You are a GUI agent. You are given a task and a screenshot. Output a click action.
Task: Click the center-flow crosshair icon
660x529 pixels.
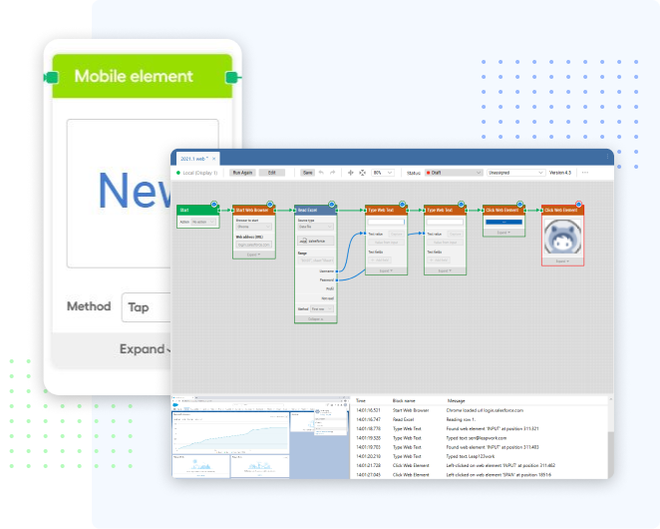tap(350, 173)
